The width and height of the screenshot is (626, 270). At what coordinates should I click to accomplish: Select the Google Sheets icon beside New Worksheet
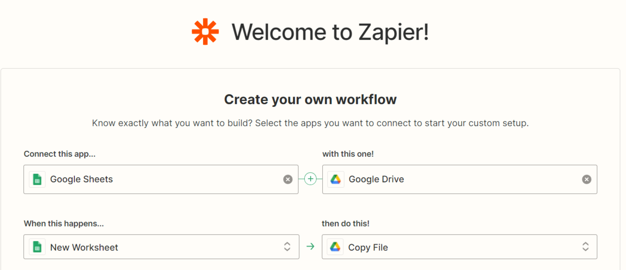pyautogui.click(x=37, y=247)
